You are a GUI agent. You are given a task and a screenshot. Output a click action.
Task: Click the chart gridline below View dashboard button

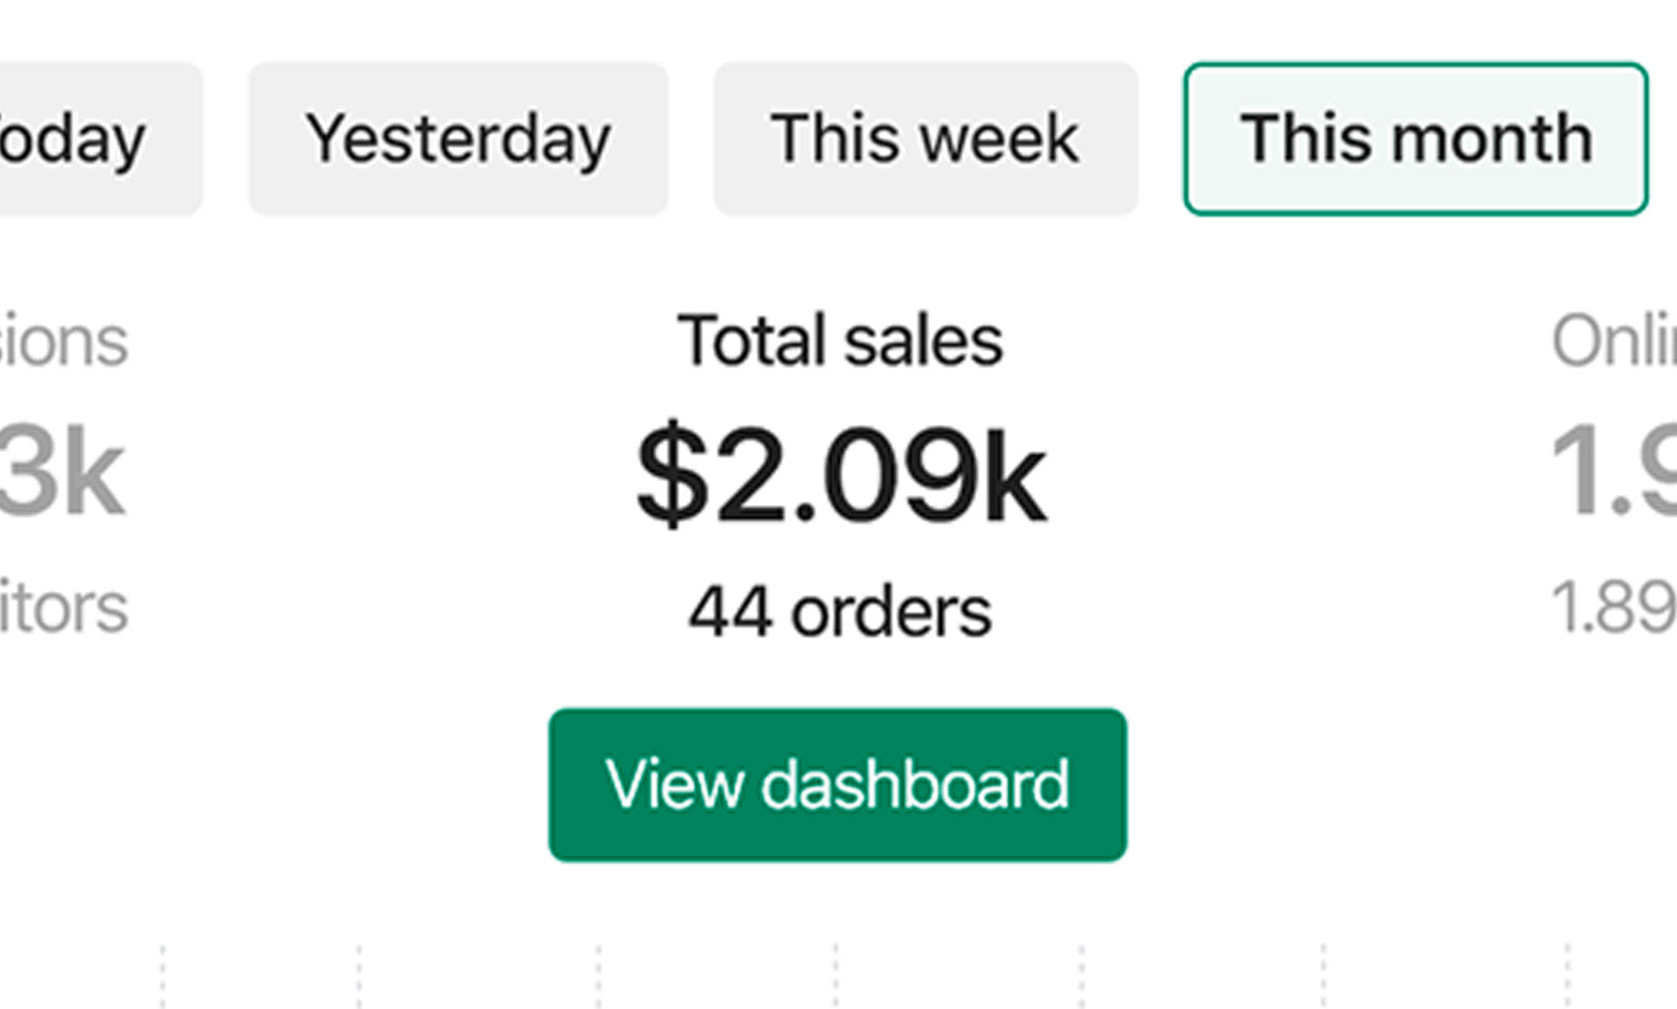coord(837,976)
